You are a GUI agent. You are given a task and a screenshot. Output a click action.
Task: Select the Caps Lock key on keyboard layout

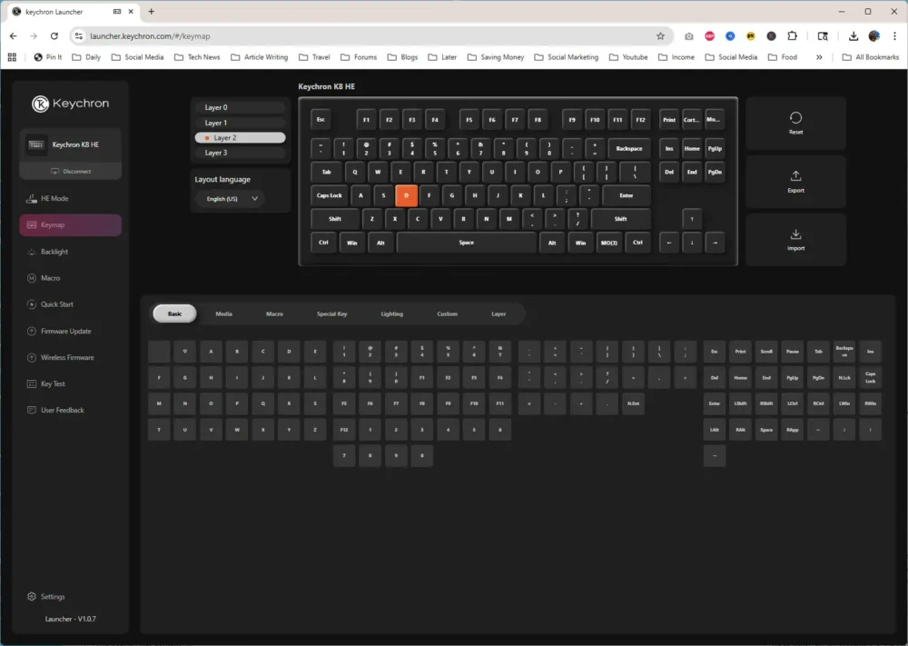pyautogui.click(x=329, y=196)
